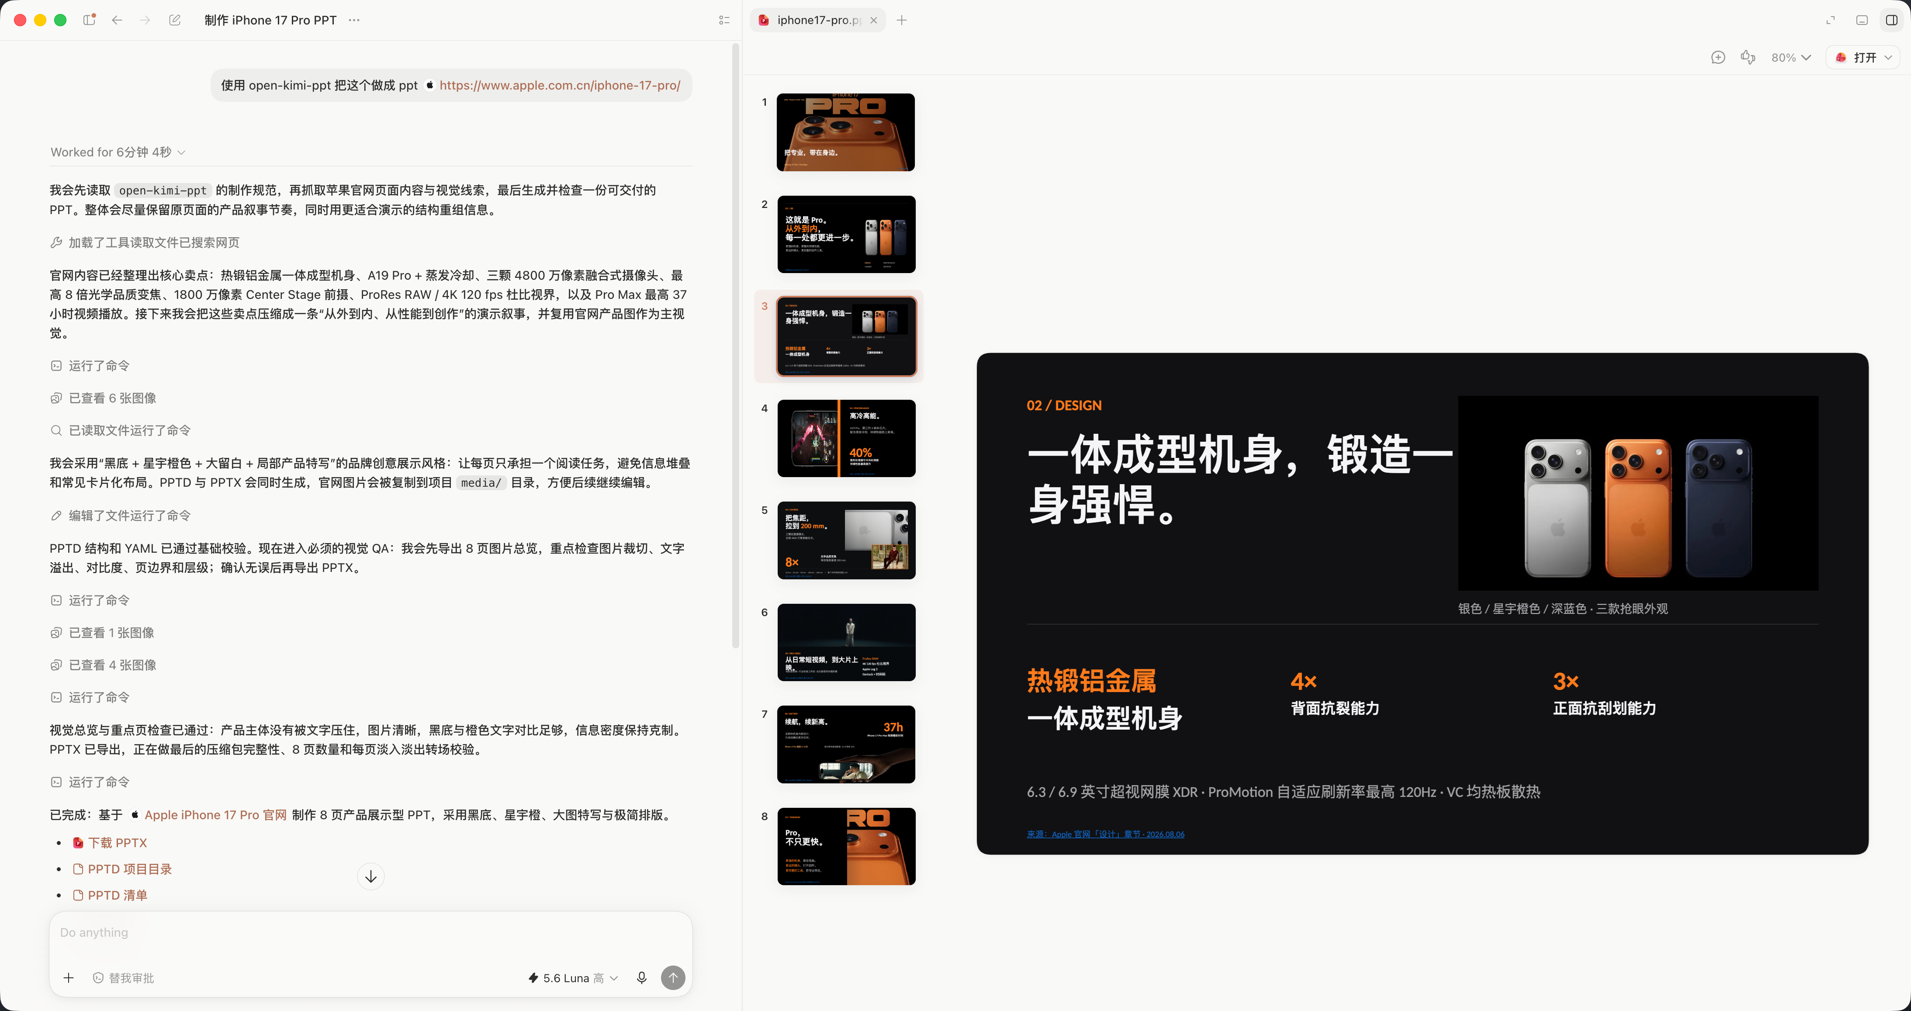Image resolution: width=1911 pixels, height=1011 pixels.
Task: Open the 打开 dropdown button
Action: (1863, 57)
